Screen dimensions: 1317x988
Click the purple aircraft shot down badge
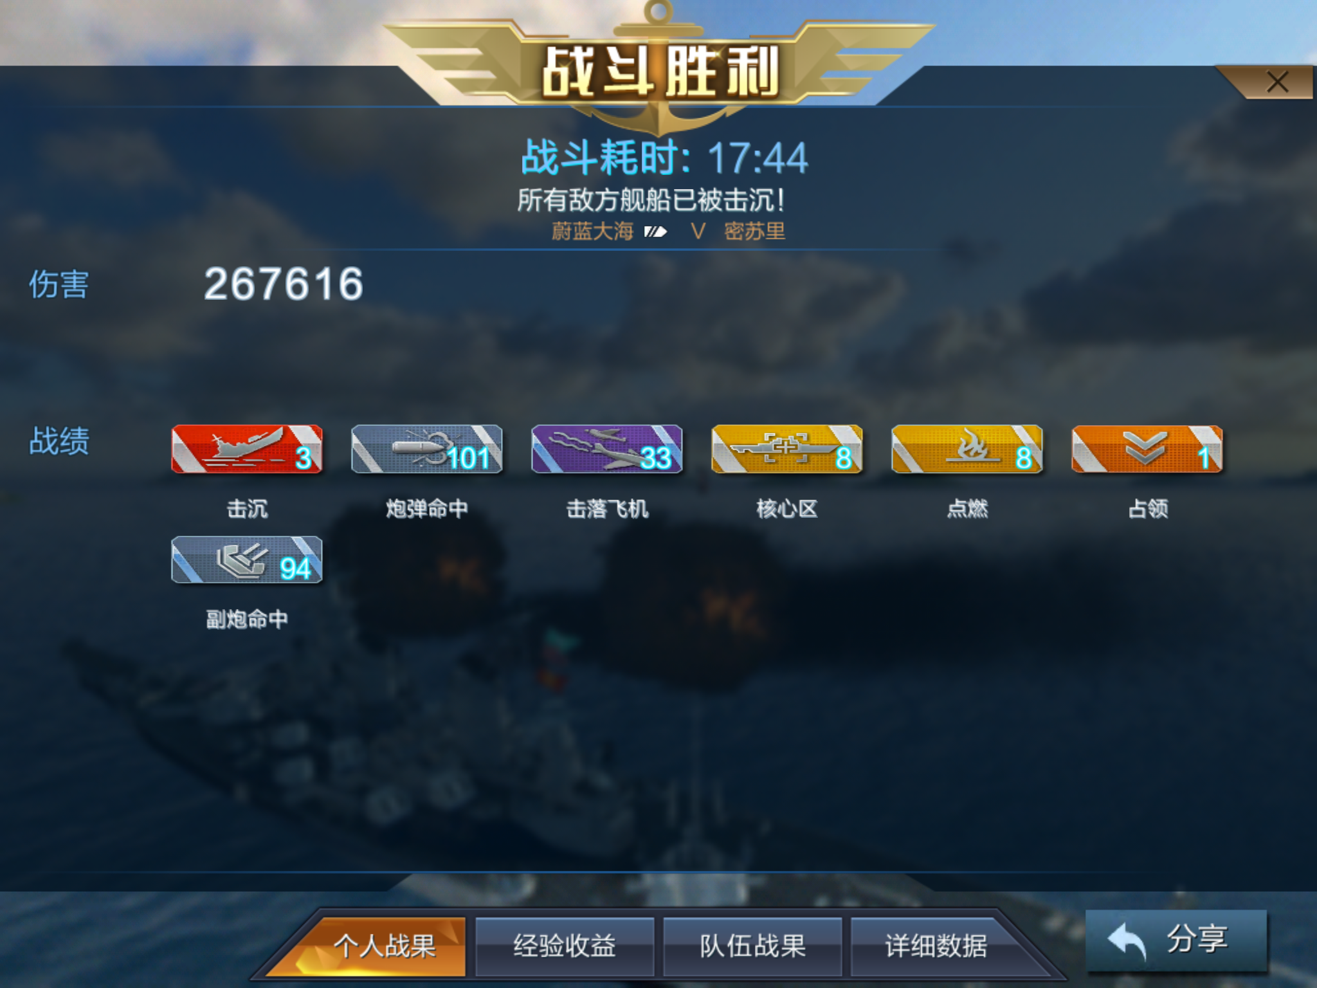point(607,449)
